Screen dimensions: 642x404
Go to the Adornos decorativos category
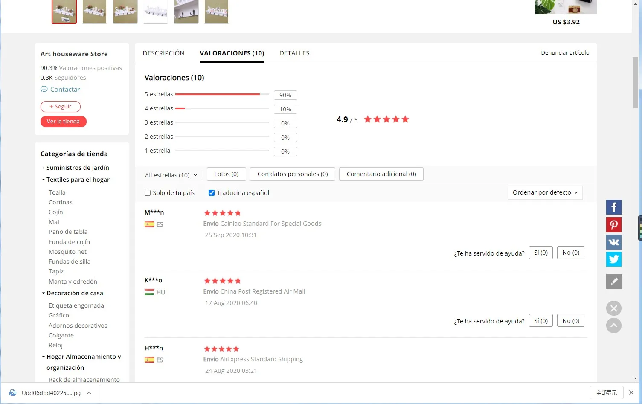point(78,326)
